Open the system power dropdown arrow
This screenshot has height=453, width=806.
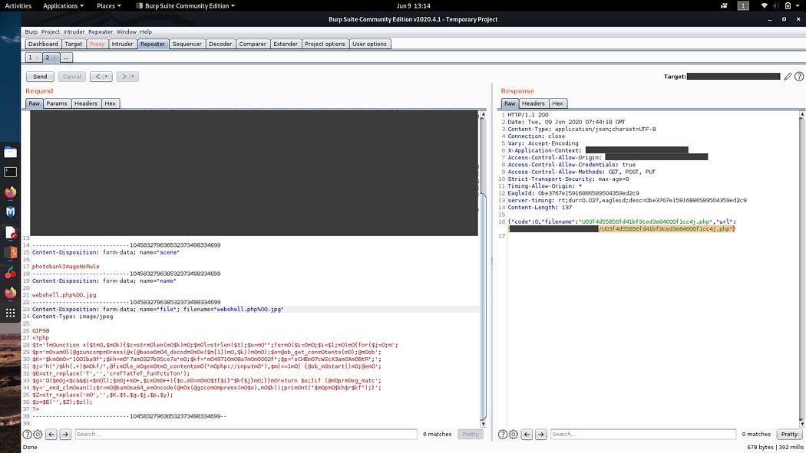point(798,5)
